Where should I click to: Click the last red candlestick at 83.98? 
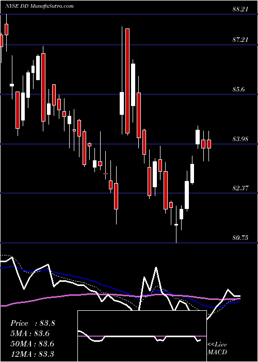coord(209,144)
